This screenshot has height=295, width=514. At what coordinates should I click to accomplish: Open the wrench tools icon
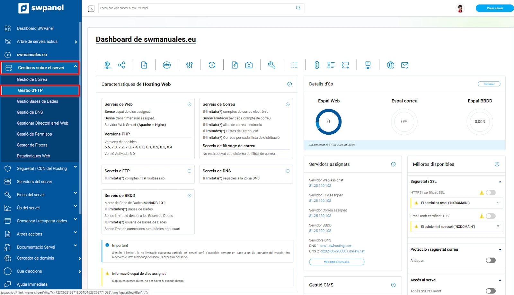[x=271, y=65]
